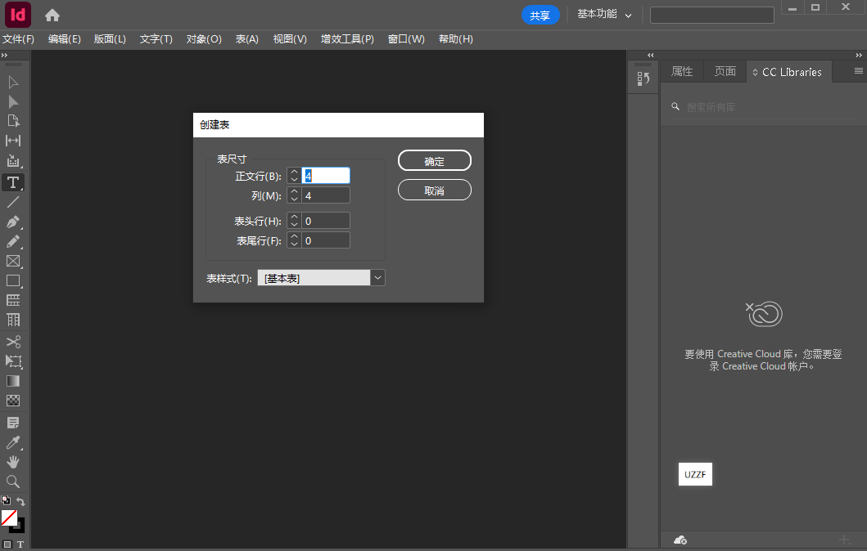
Task: Select the Gap tool
Action: click(13, 141)
